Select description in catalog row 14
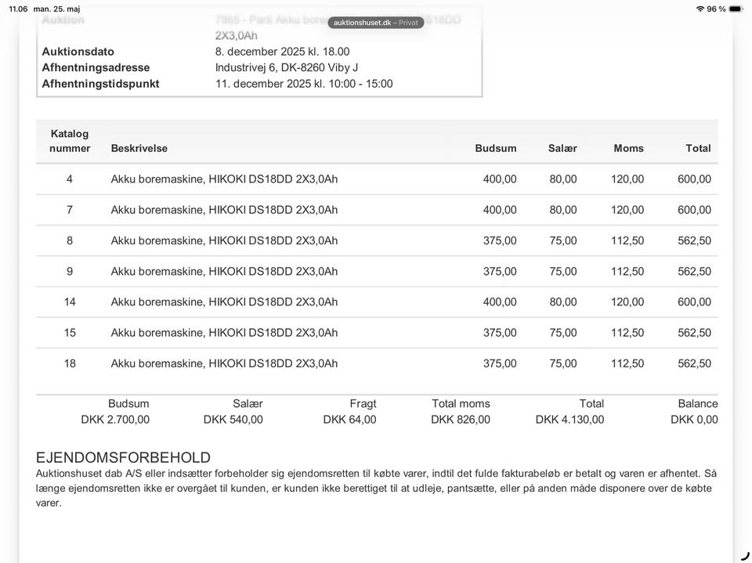Viewport: 752px width, 563px height. (x=224, y=301)
